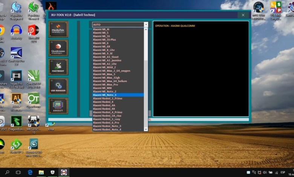Close the XU-TOOL V2.0 window
The width and height of the screenshot is (294, 177).
point(243,15)
